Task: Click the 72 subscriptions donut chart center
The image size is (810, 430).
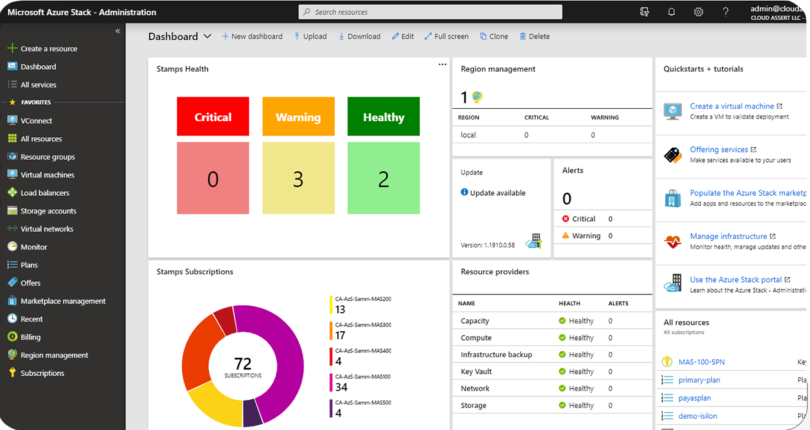Action: (243, 366)
